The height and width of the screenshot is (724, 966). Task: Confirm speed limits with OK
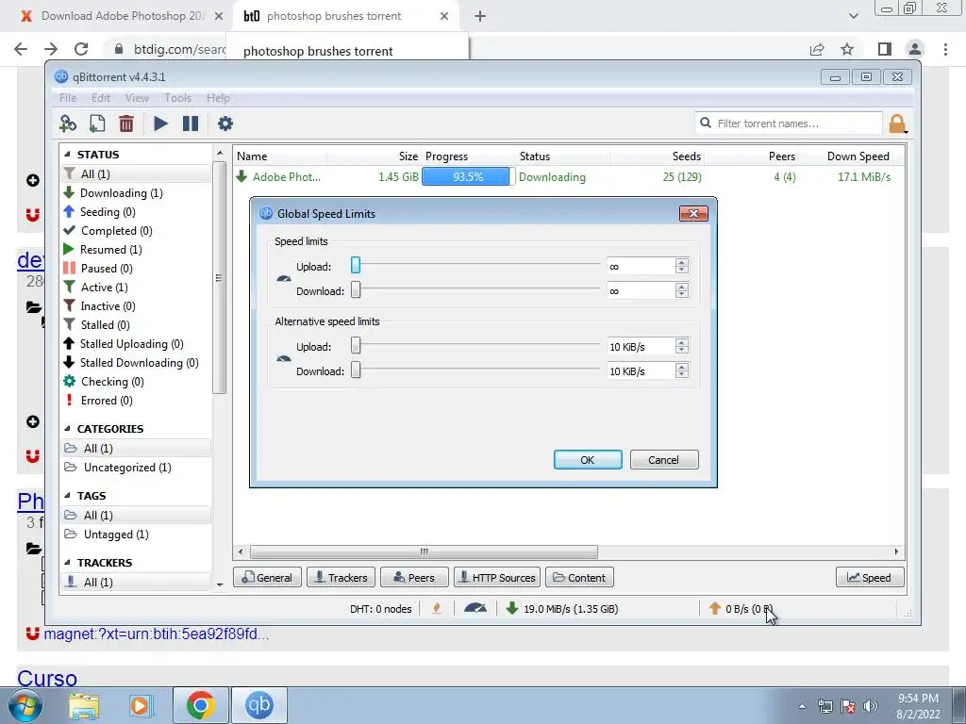[588, 460]
